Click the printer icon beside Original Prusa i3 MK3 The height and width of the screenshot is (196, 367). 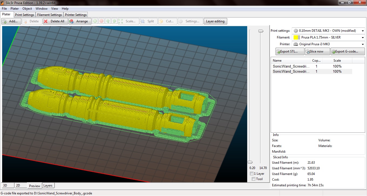[296, 44]
